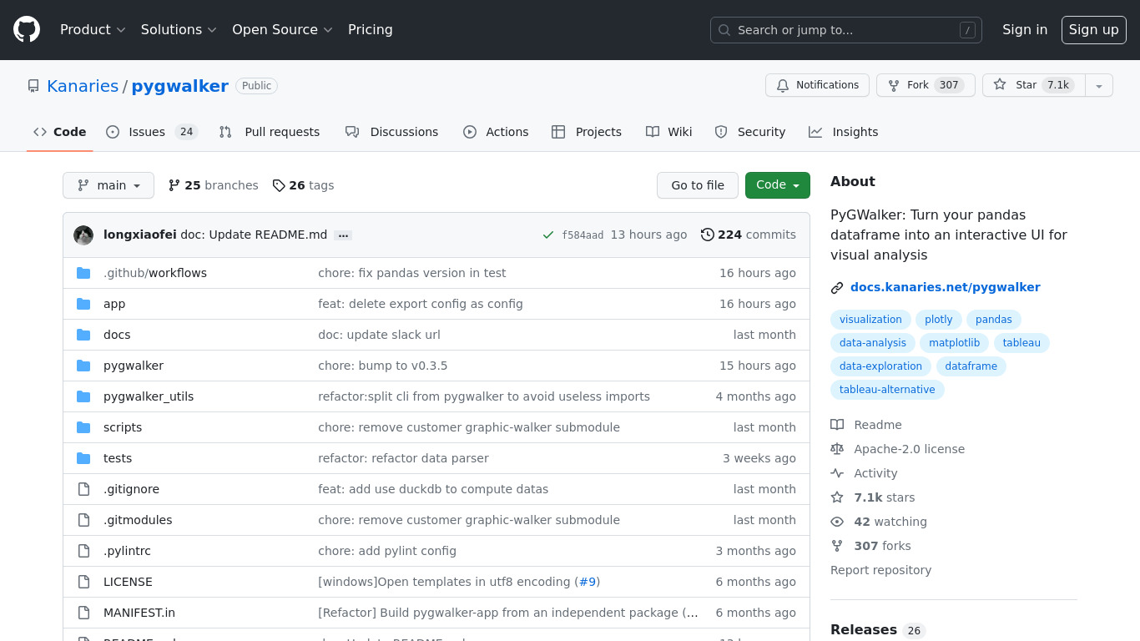The height and width of the screenshot is (641, 1140).
Task: Switch to the Issues tab
Action: (151, 132)
